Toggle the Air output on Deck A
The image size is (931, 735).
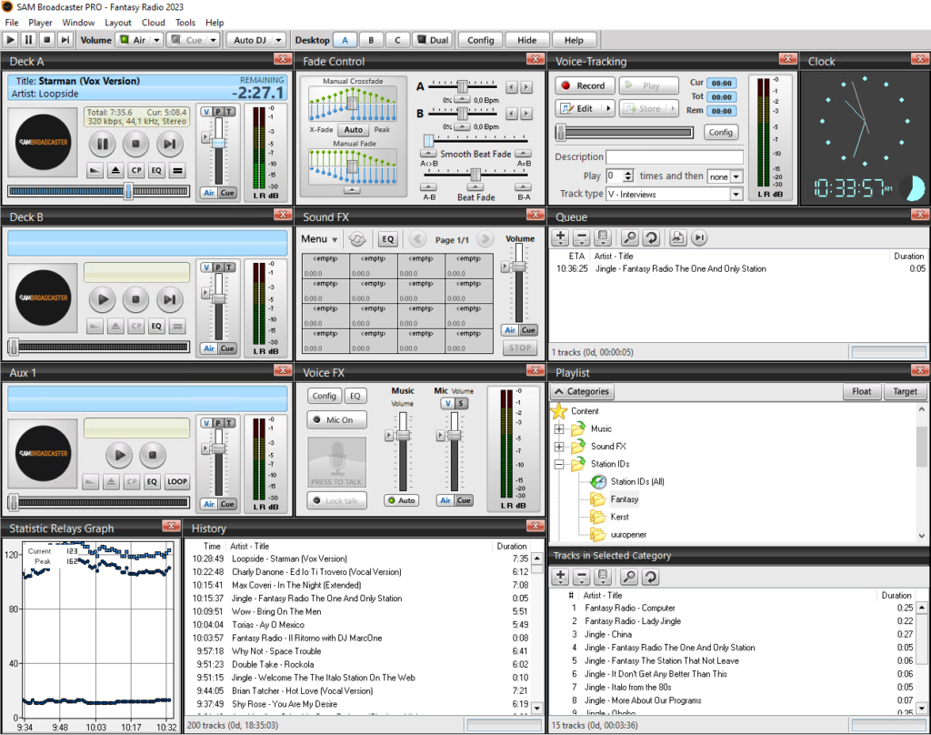(209, 193)
